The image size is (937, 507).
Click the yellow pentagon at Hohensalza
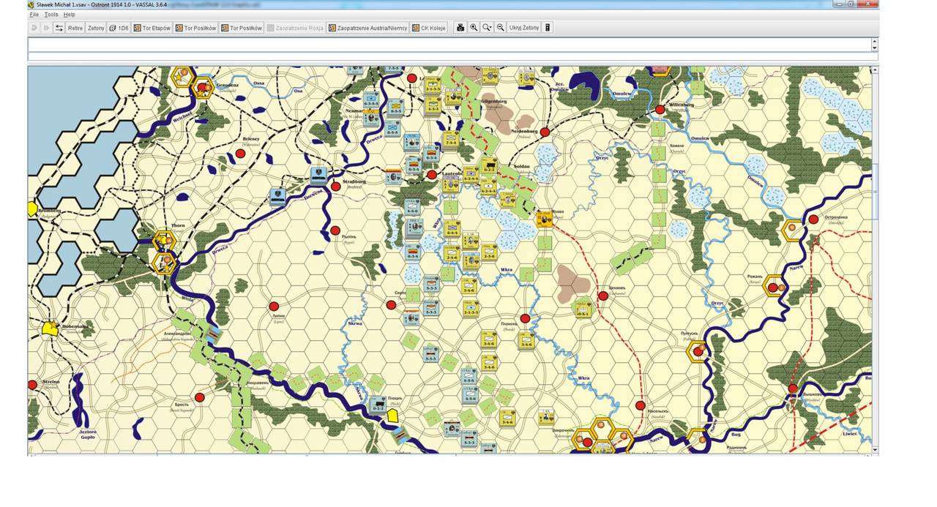coord(50,328)
